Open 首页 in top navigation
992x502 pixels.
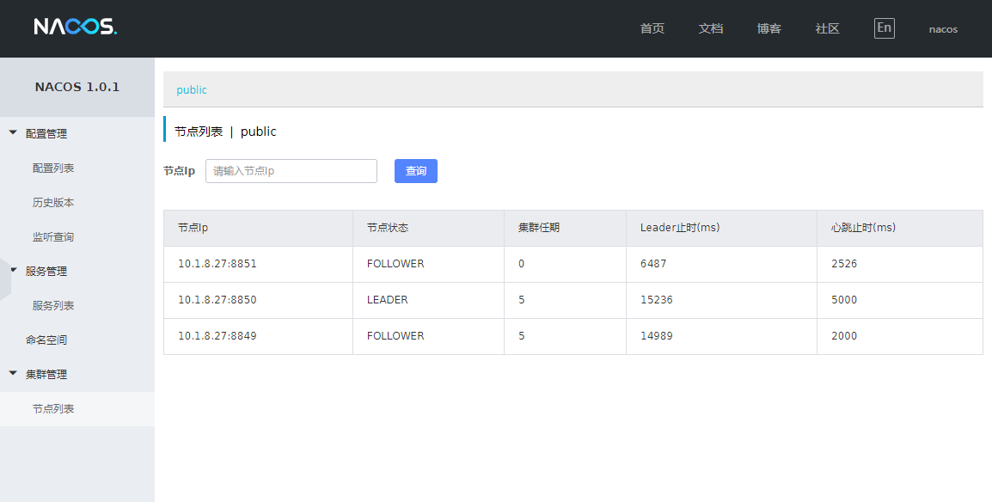click(652, 28)
